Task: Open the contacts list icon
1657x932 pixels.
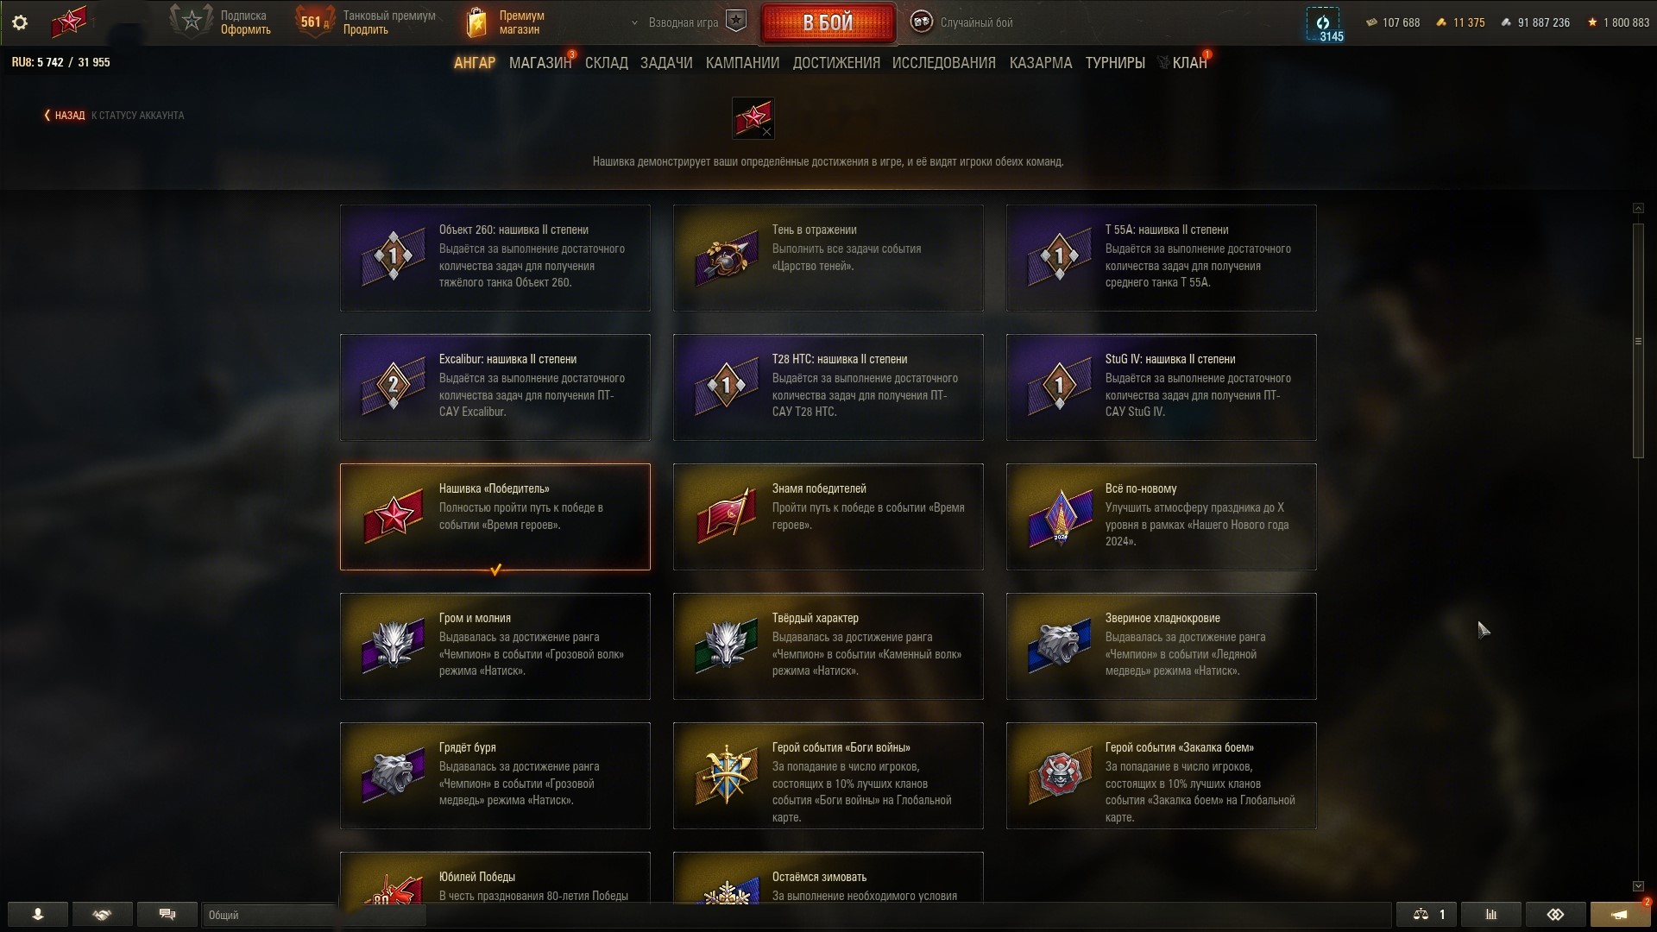Action: click(38, 914)
